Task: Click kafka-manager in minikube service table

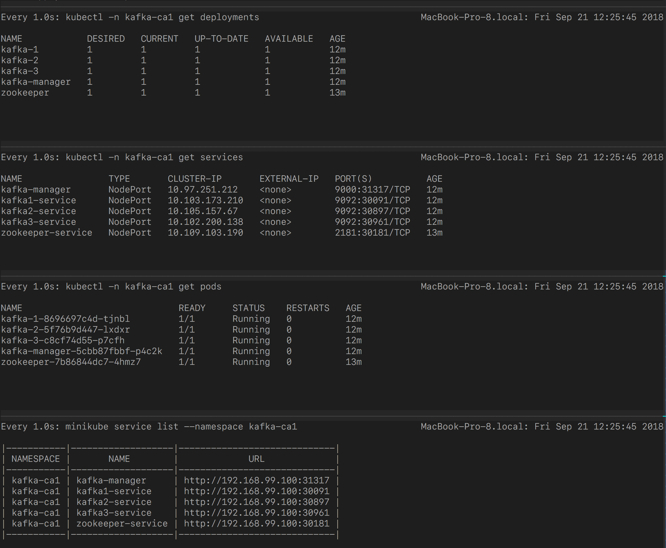Action: coord(111,480)
